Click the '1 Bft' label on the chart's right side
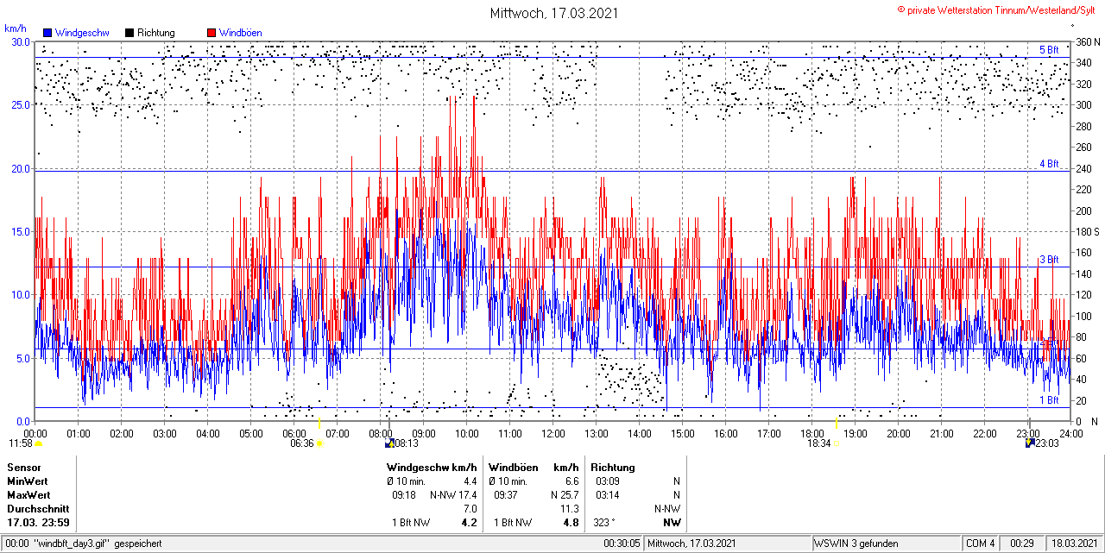The image size is (1105, 553). 1049,400
